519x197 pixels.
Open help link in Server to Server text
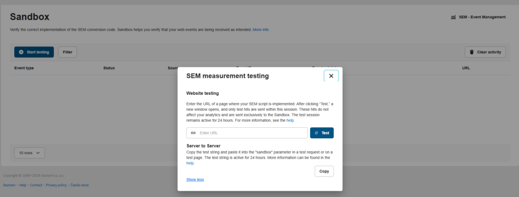tap(190, 163)
